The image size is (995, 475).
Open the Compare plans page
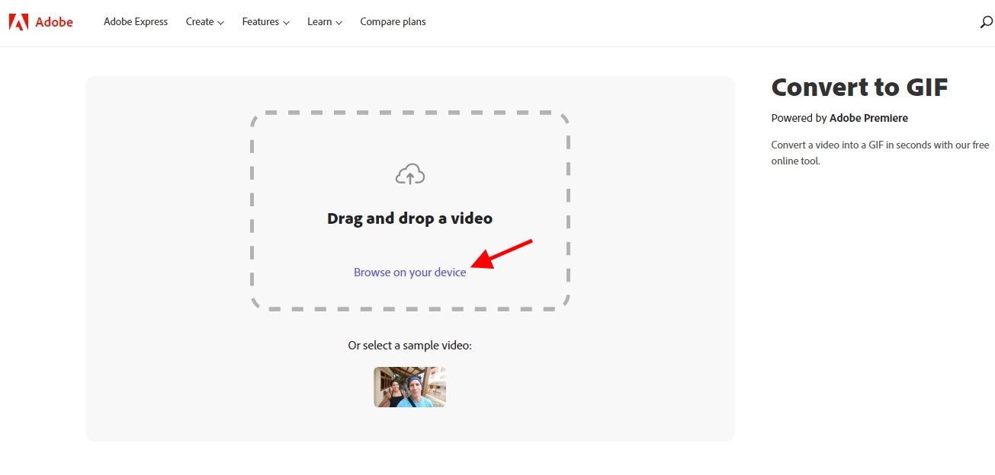393,22
